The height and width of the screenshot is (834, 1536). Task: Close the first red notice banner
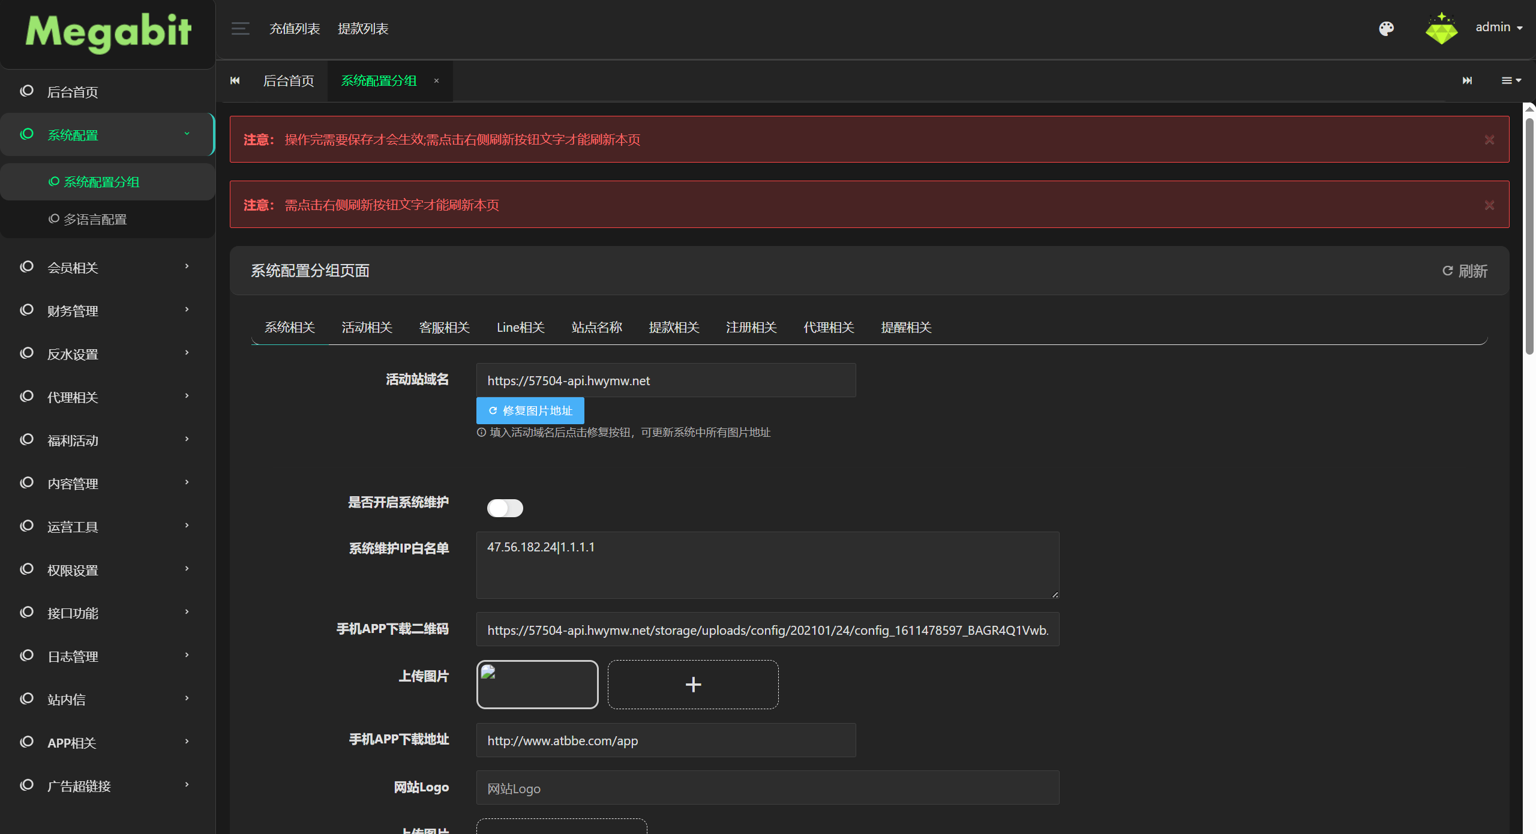point(1489,140)
